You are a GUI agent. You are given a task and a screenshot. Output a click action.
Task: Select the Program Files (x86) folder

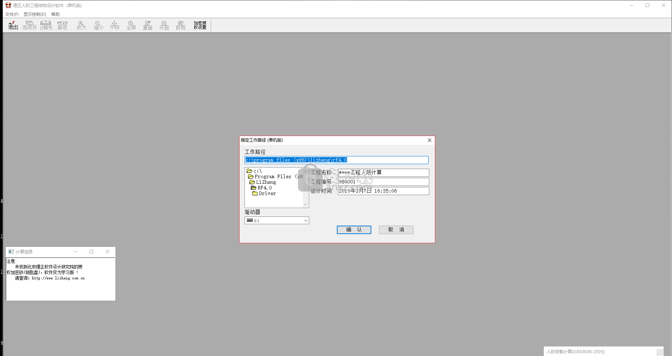point(275,177)
